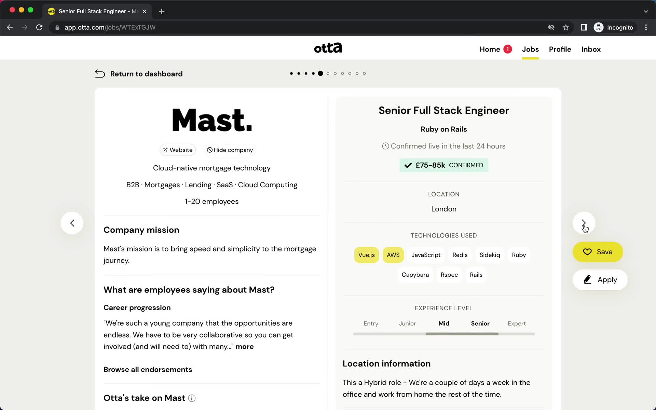Expand the career progression quote with 'more'

click(x=245, y=346)
